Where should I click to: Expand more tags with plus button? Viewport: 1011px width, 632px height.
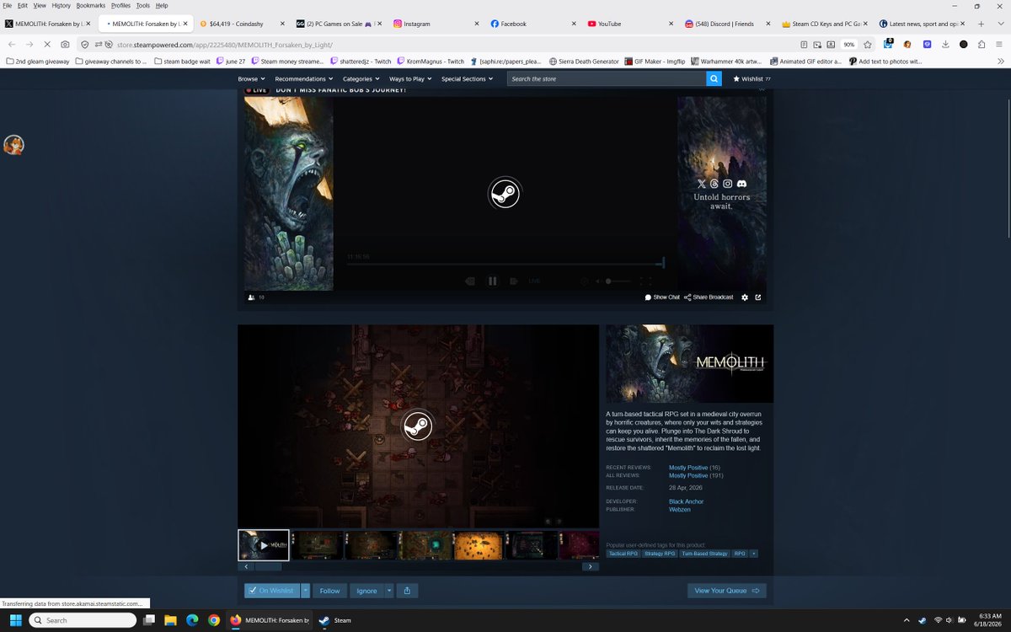[x=754, y=554]
